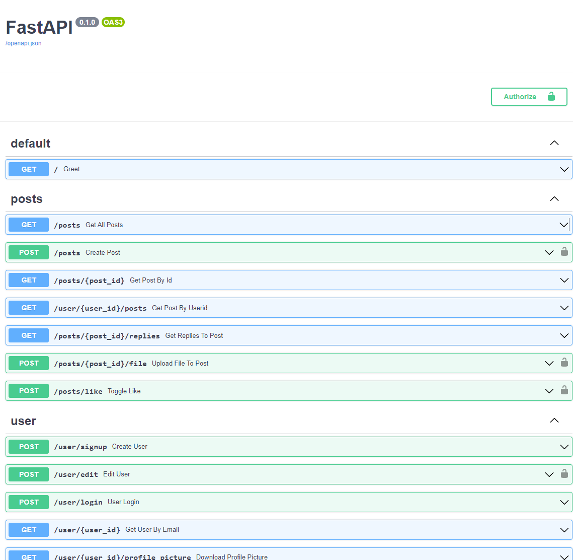573x560 pixels.
Task: Click the 'Upload File To Post' description text
Action: click(x=180, y=363)
